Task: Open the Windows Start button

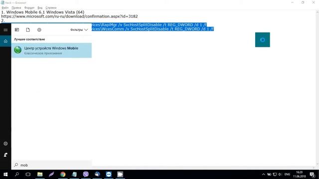Action: tap(5, 175)
